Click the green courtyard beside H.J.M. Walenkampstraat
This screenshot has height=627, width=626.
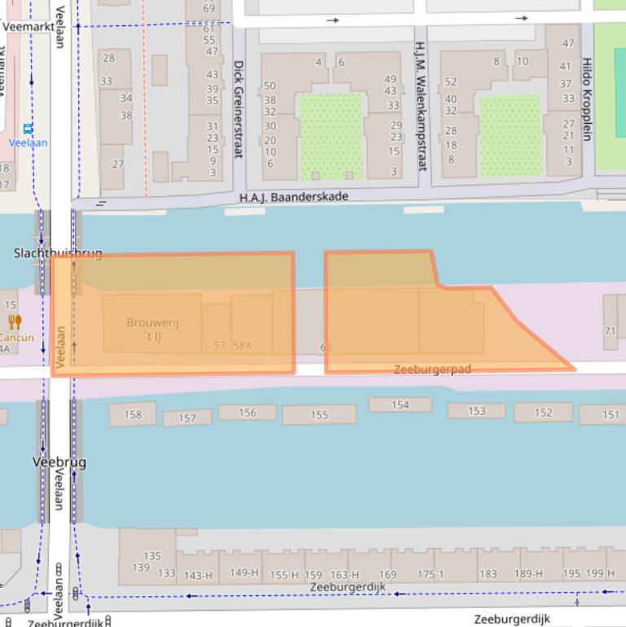point(510,134)
